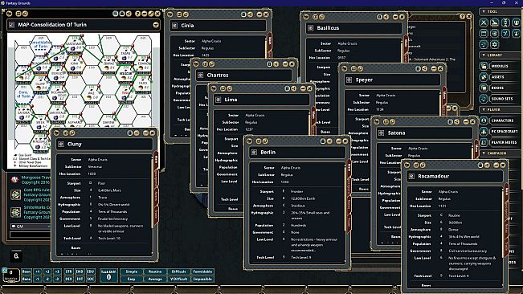Screen dimensions: 523x294
Task: Click the Bane modifier button
Action: tap(27, 279)
